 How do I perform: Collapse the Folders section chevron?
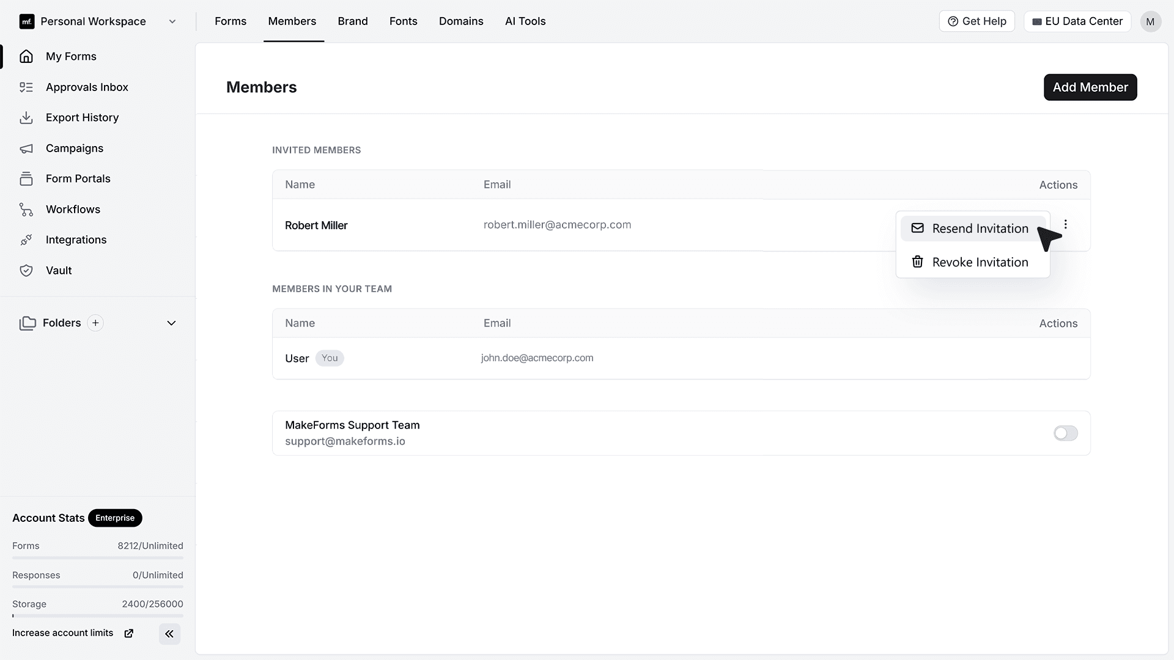tap(172, 323)
